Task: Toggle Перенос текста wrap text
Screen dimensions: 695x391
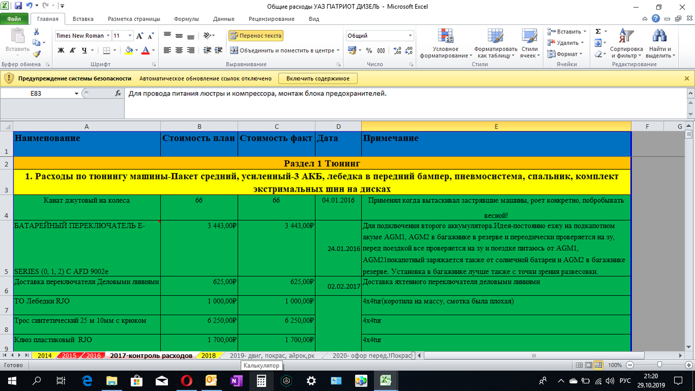Action: point(255,35)
